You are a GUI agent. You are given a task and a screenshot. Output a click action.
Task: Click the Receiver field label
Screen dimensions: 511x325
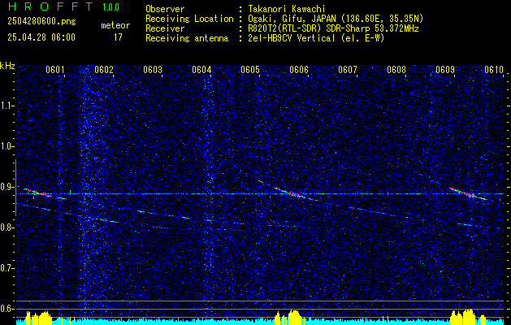tap(165, 28)
